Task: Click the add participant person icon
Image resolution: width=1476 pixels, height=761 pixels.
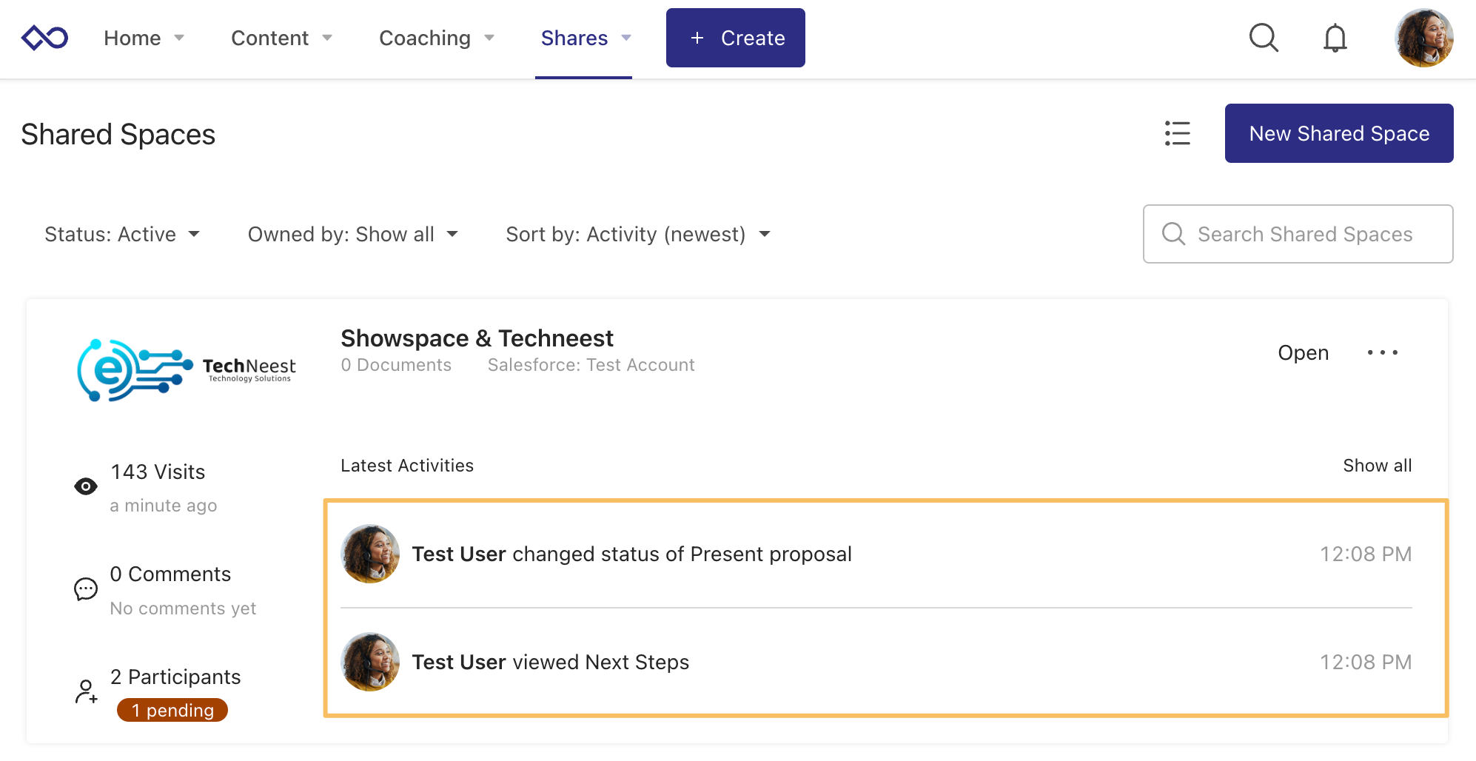Action: pos(86,691)
